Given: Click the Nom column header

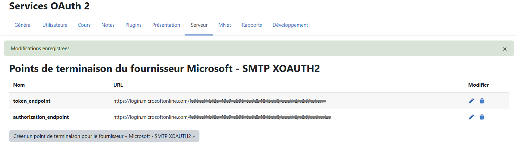Looking at the screenshot, I should [x=19, y=85].
